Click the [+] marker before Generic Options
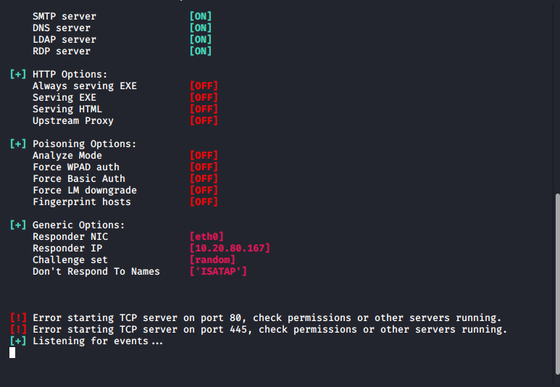Image resolution: width=560 pixels, height=387 pixels. click(18, 225)
